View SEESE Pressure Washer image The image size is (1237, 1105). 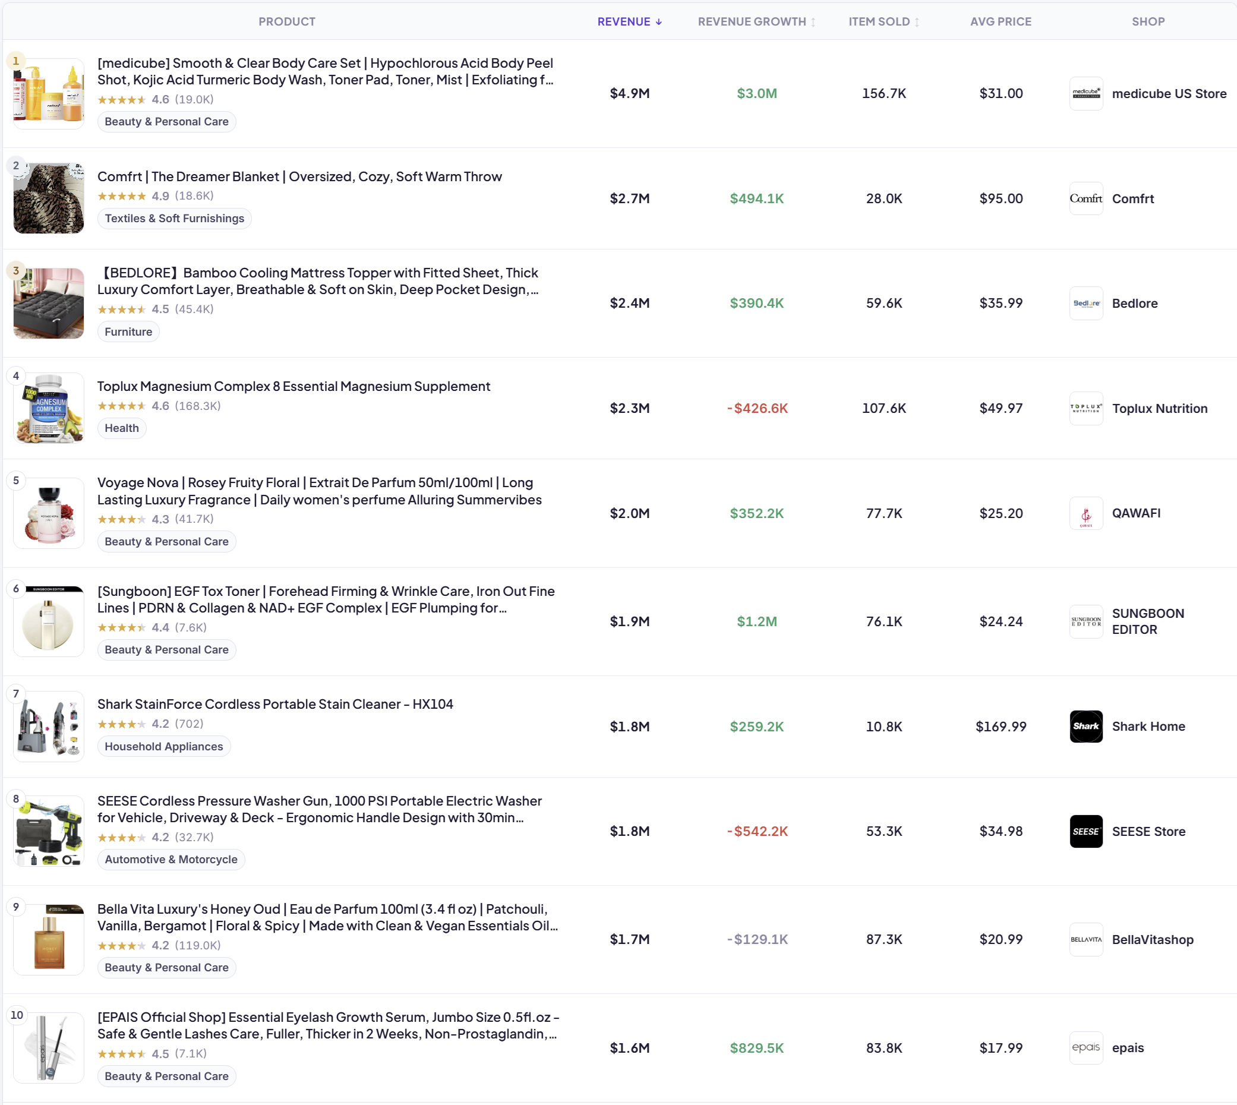pyautogui.click(x=49, y=831)
